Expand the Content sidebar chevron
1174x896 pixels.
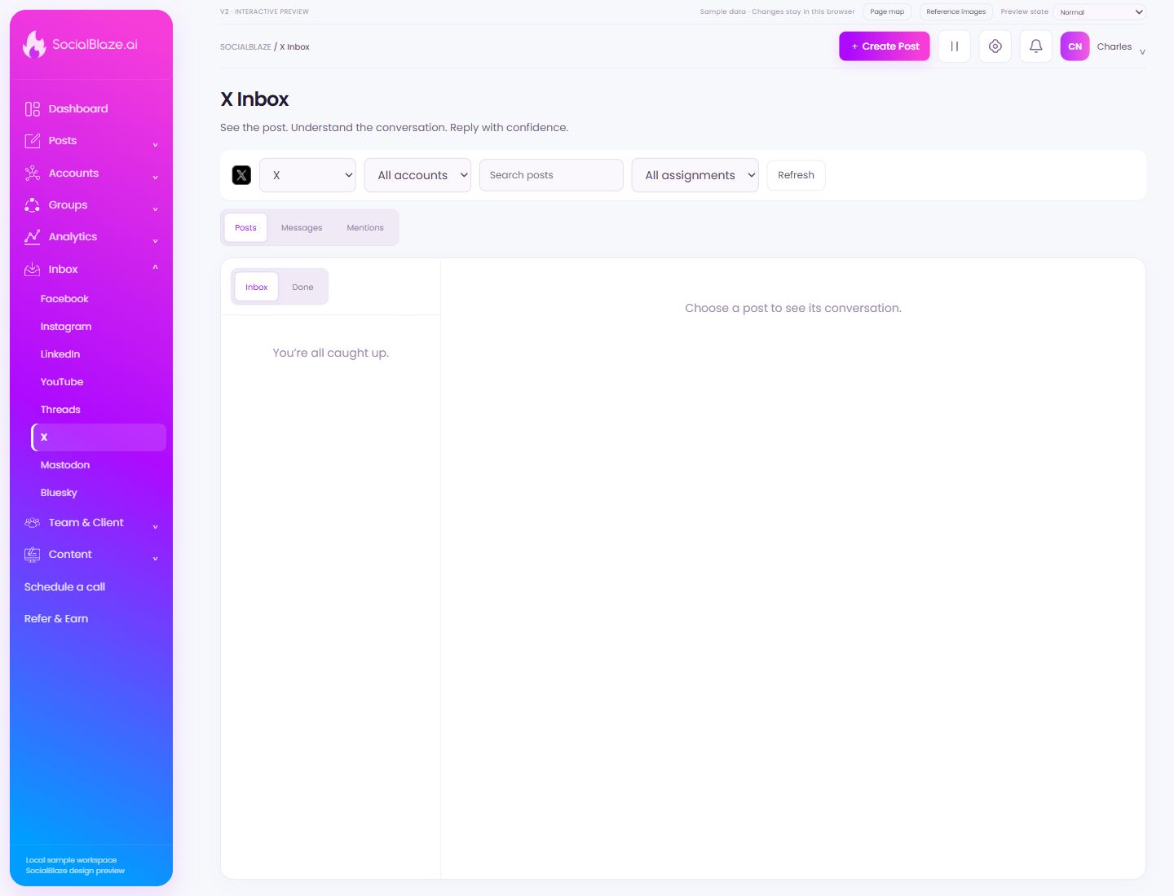click(155, 559)
